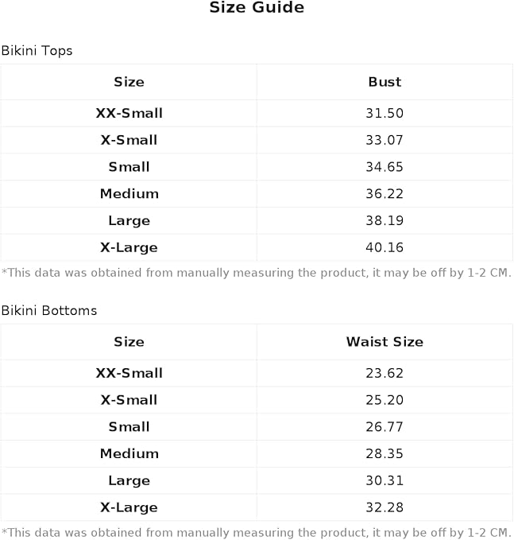The height and width of the screenshot is (540, 514).
Task: Click the 34.65 bust value
Action: click(x=385, y=167)
